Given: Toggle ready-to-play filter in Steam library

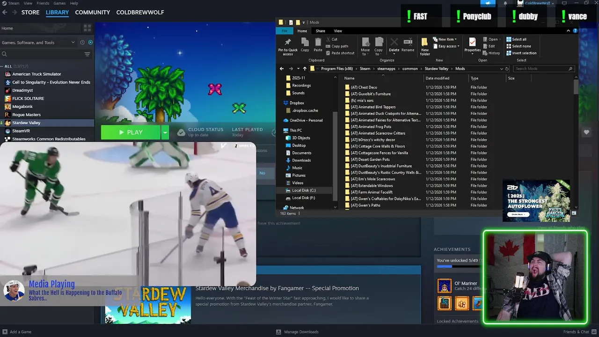Looking at the screenshot, I should tap(90, 43).
